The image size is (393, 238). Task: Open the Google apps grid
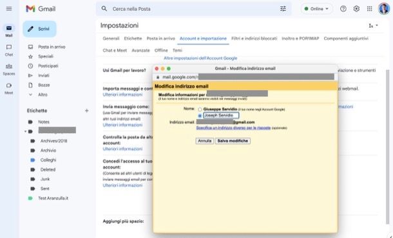(369, 9)
